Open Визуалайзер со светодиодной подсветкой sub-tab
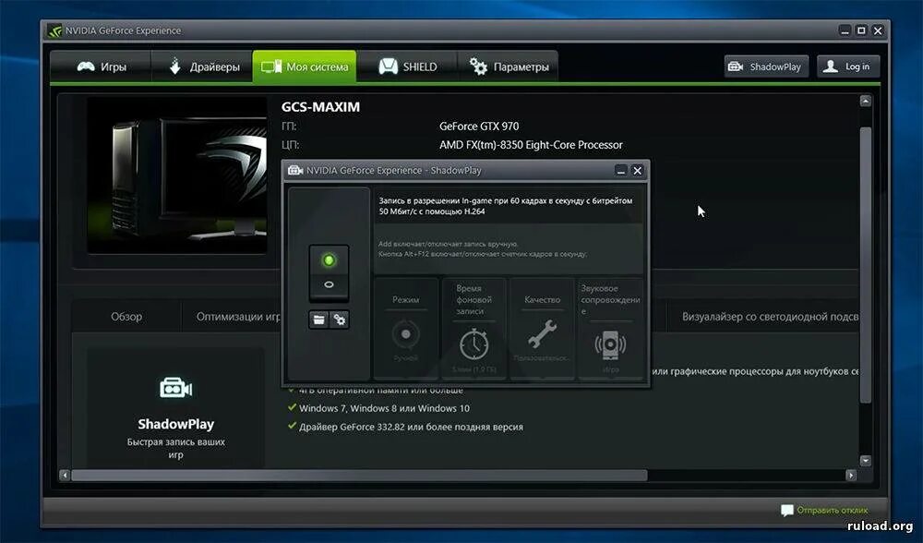The height and width of the screenshot is (543, 923). 770,317
